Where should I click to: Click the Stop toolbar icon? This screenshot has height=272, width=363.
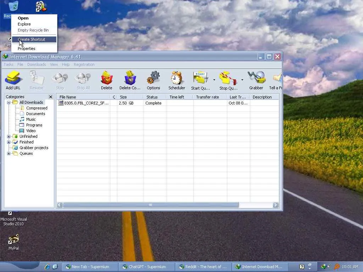click(60, 80)
